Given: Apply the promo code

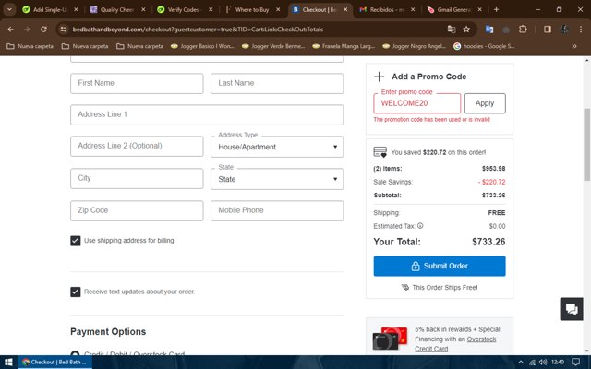Looking at the screenshot, I should 485,103.
